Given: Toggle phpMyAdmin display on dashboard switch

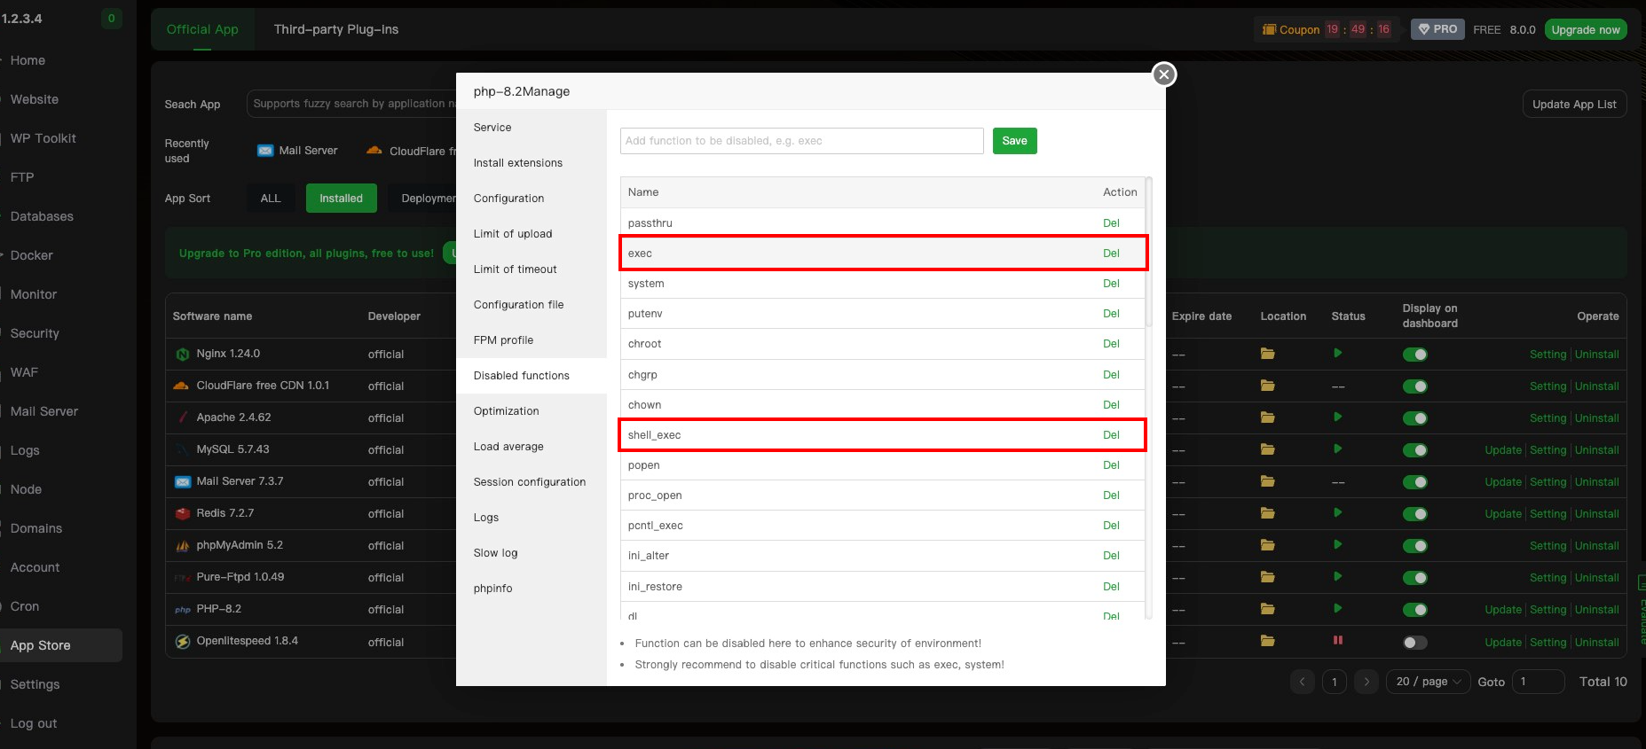Looking at the screenshot, I should [1414, 546].
